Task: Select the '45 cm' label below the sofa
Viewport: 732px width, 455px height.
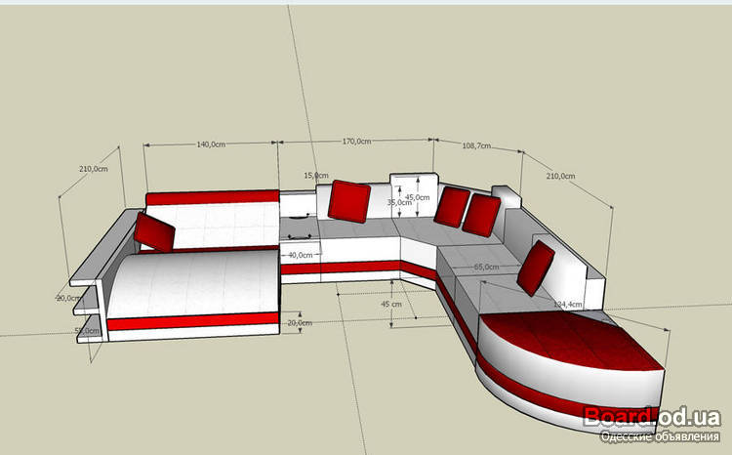Action: point(391,304)
